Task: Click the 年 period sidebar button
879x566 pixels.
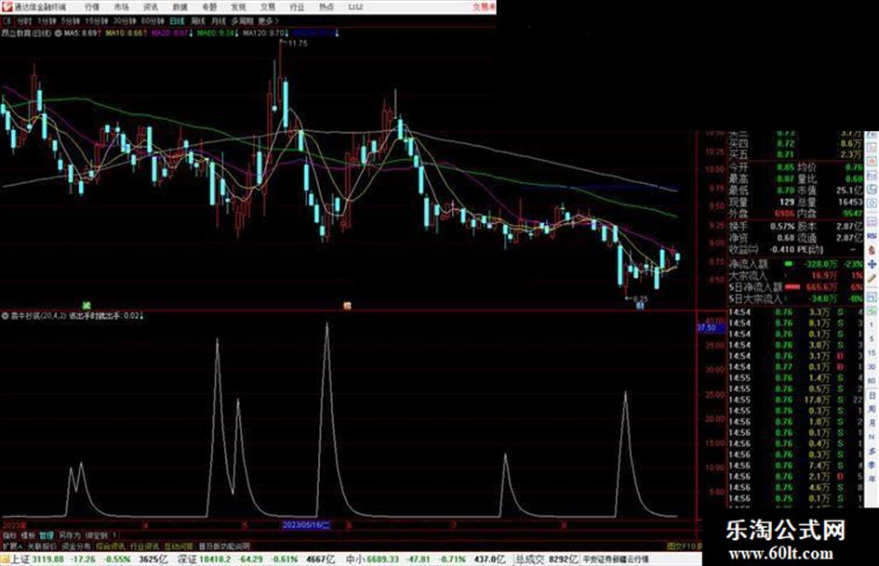Action: coord(872,480)
